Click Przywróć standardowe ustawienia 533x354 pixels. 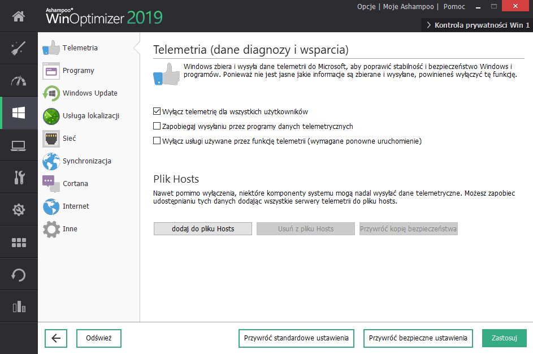click(296, 338)
